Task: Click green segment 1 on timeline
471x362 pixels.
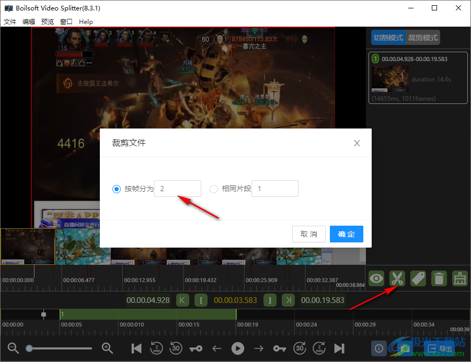Action: point(148,314)
